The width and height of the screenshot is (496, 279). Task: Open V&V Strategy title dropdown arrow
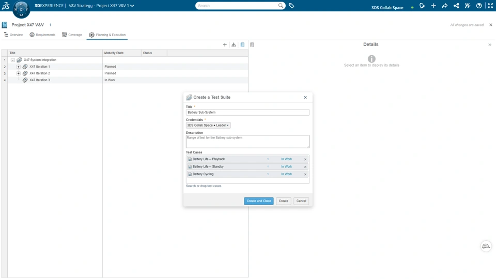coord(132,6)
